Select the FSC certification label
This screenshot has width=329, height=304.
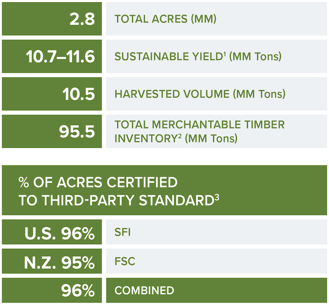pos(125,261)
